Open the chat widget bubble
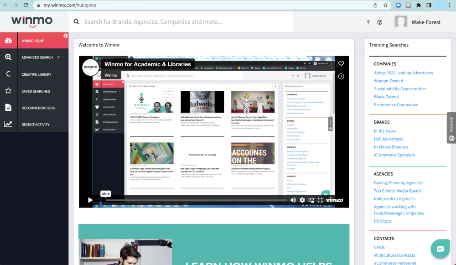 click(440, 249)
